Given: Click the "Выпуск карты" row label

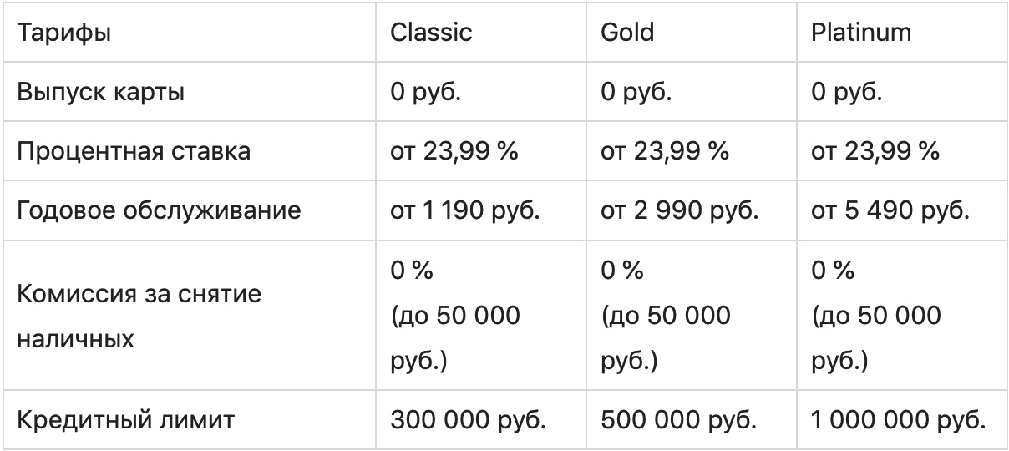Looking at the screenshot, I should coord(101,92).
